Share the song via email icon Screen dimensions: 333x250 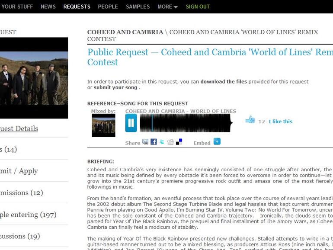pos(145,142)
